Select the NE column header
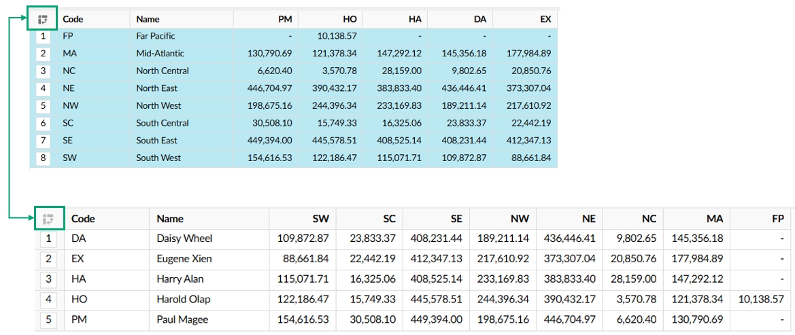The height and width of the screenshot is (335, 795). click(588, 219)
